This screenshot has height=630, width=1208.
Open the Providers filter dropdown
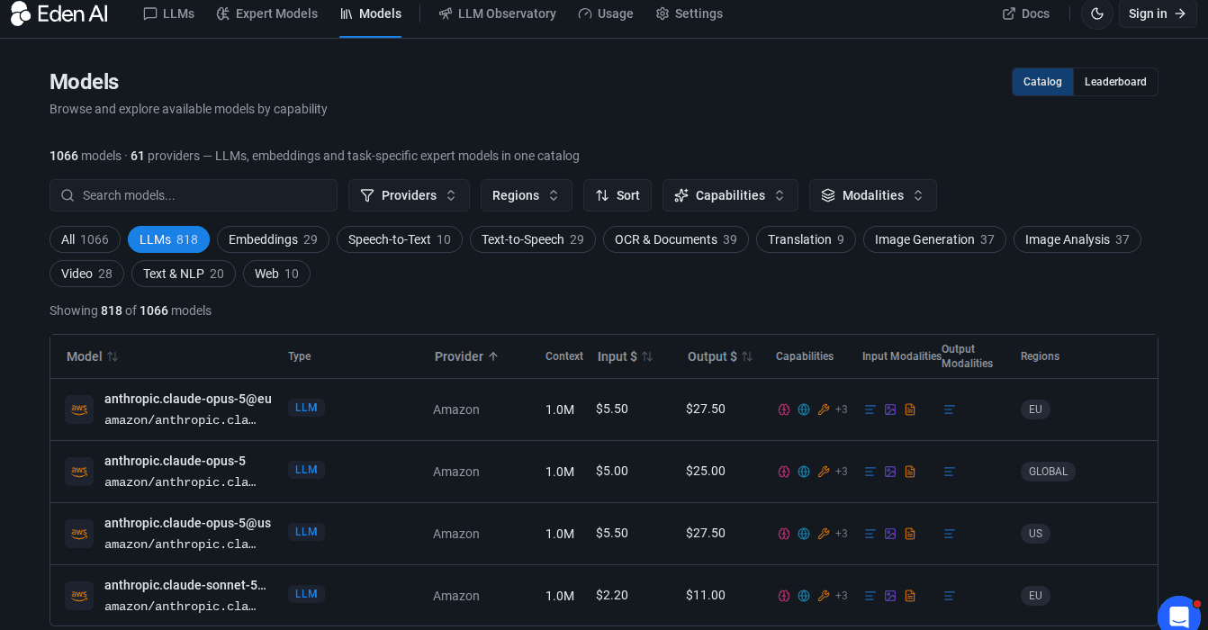[409, 195]
